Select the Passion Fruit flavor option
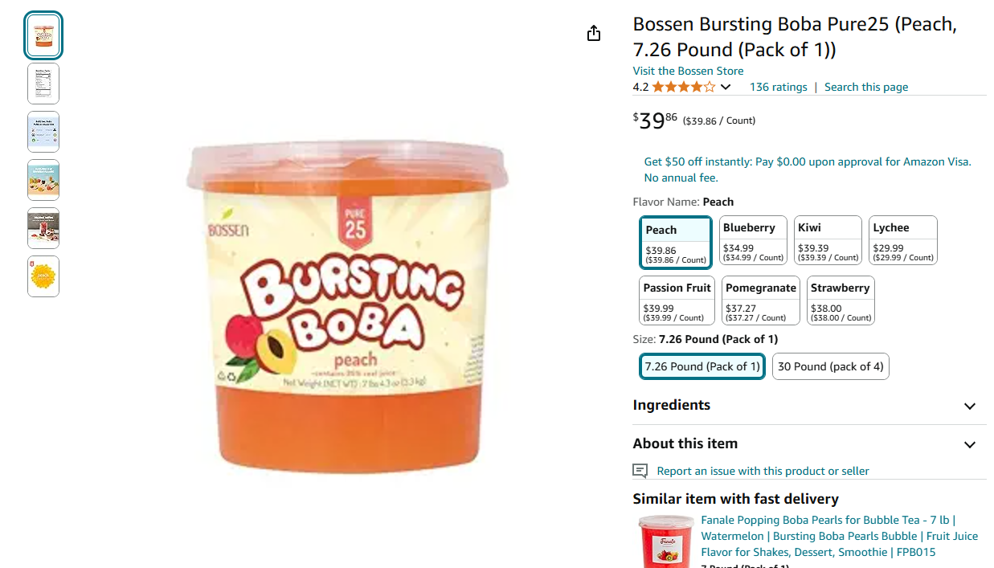Viewport: 994px width, 568px height. 677,300
